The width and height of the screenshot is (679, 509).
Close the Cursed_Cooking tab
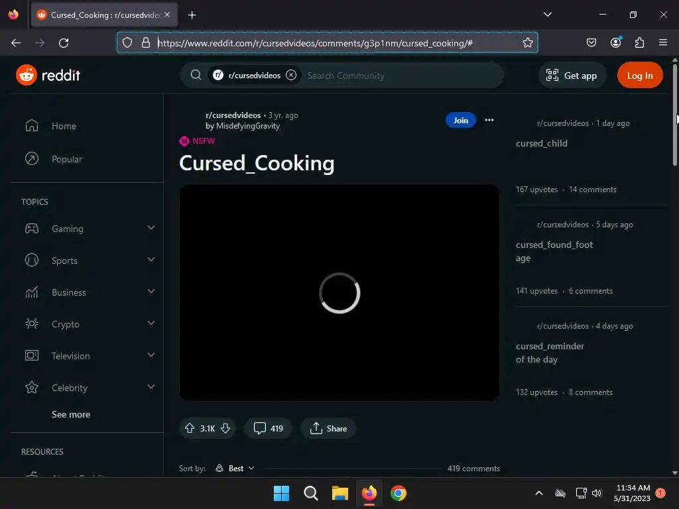tap(167, 15)
